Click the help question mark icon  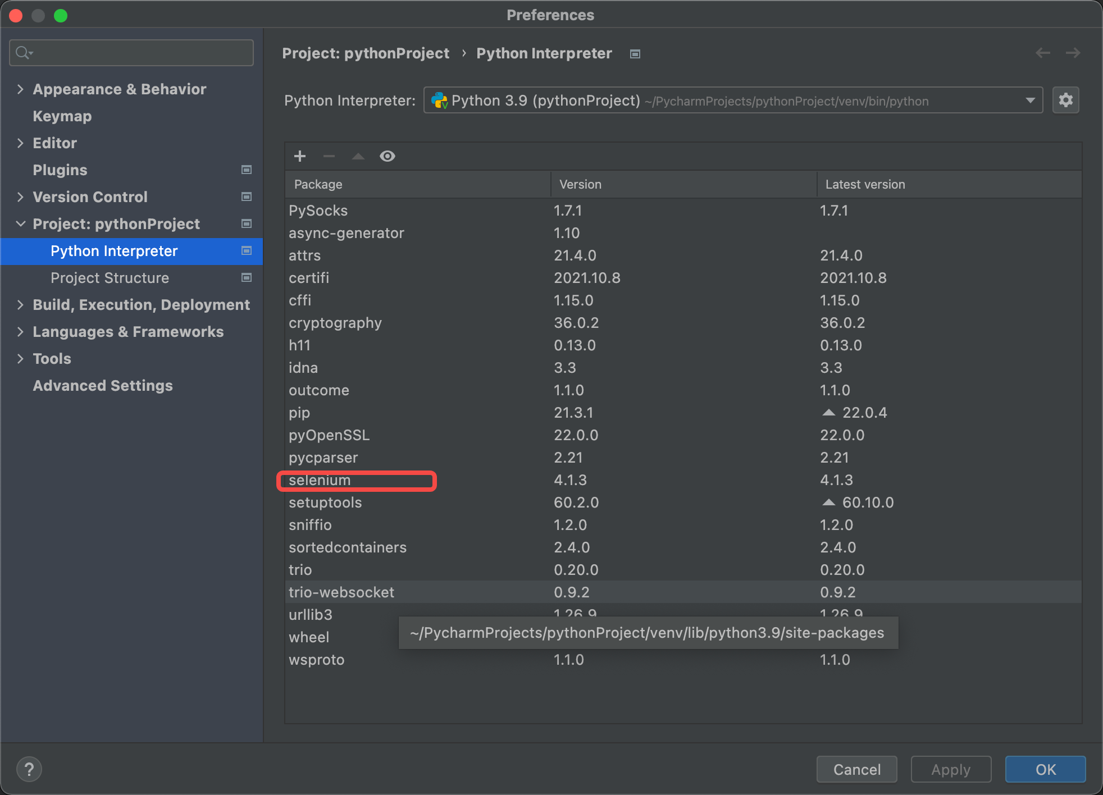point(29,769)
